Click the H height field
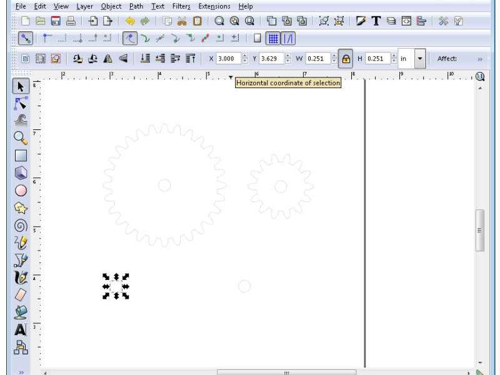 click(x=377, y=59)
